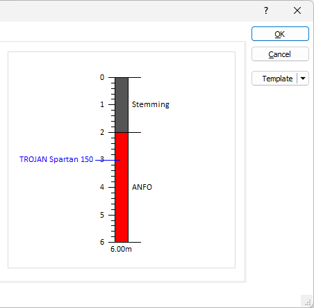Viewport: 314px width, 308px height.
Task: Click the depth scale tick labeled 4
Action: tap(102, 187)
